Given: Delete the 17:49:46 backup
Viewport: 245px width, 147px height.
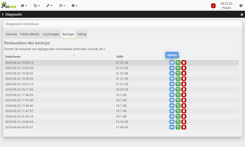Looking at the screenshot, I should tap(184, 106).
